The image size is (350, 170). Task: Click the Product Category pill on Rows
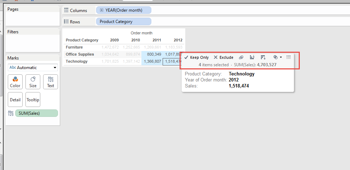[124, 22]
